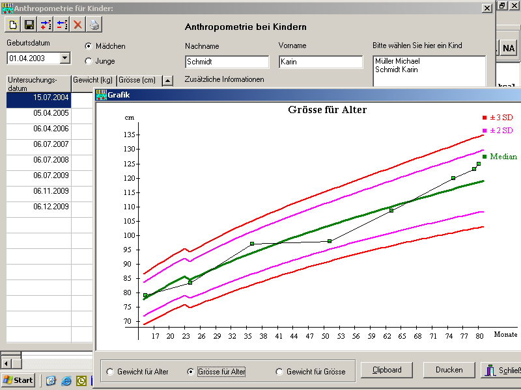Select the Mädchen radio button
521x390 pixels.
click(x=89, y=46)
